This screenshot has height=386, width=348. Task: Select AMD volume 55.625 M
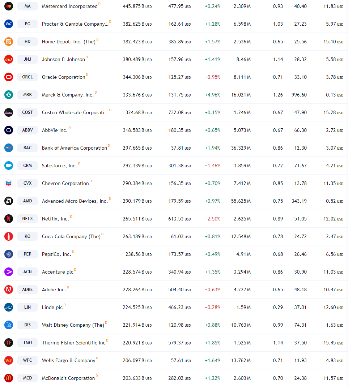241,201
